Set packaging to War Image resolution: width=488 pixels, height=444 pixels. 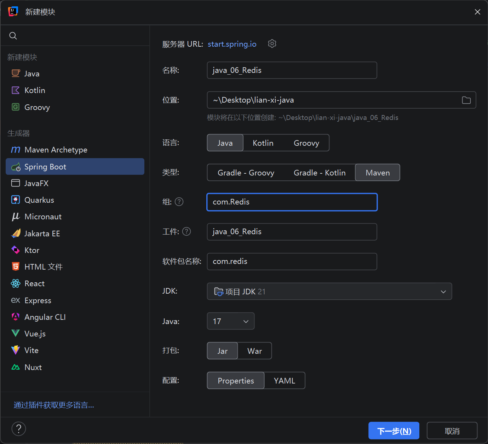pos(255,351)
